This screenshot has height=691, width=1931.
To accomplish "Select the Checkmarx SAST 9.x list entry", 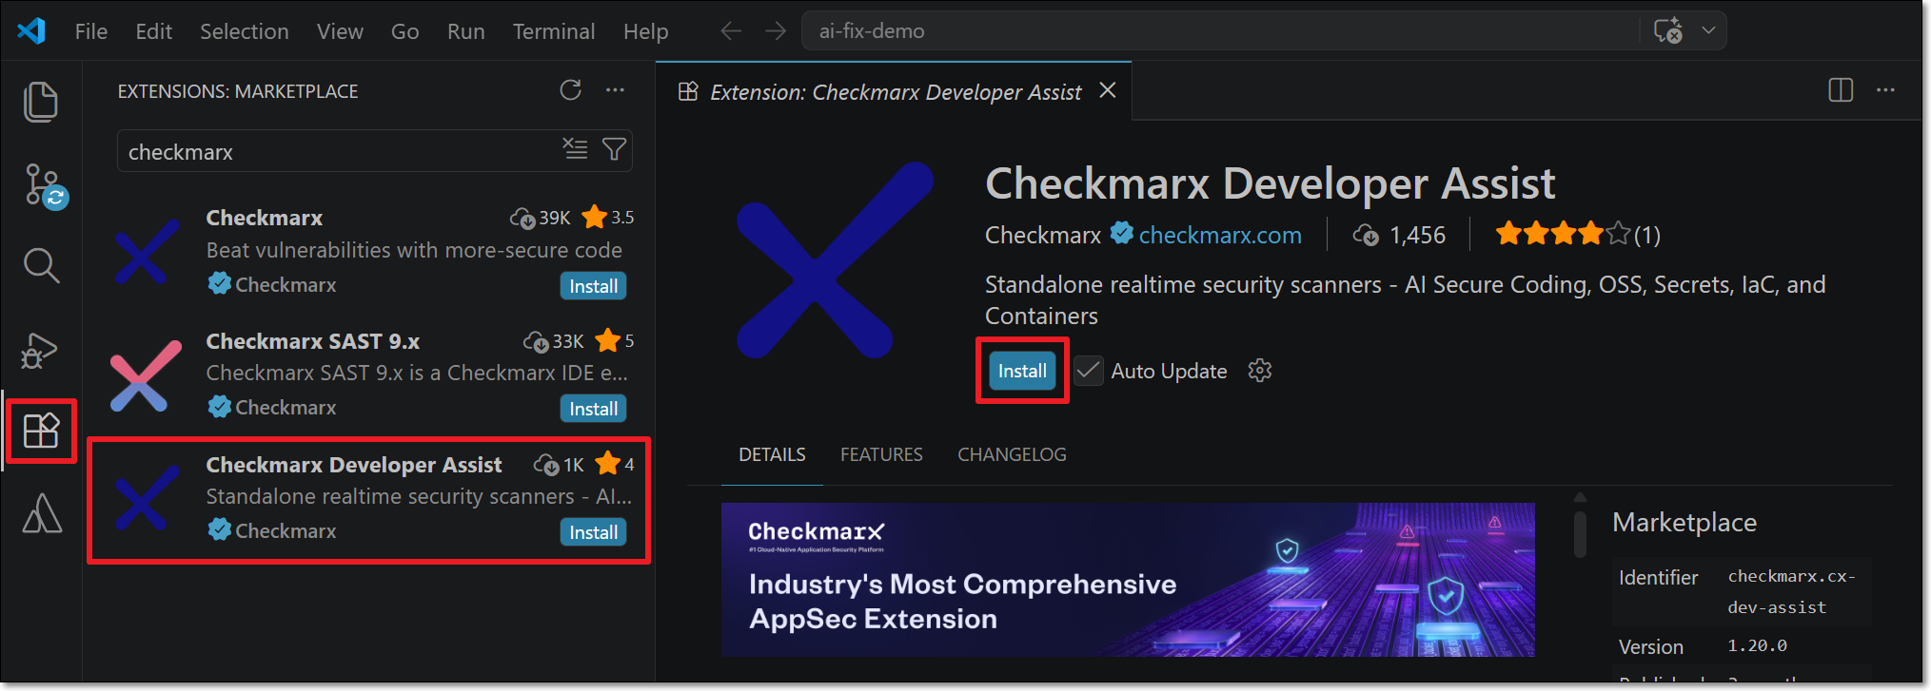I will click(x=369, y=374).
